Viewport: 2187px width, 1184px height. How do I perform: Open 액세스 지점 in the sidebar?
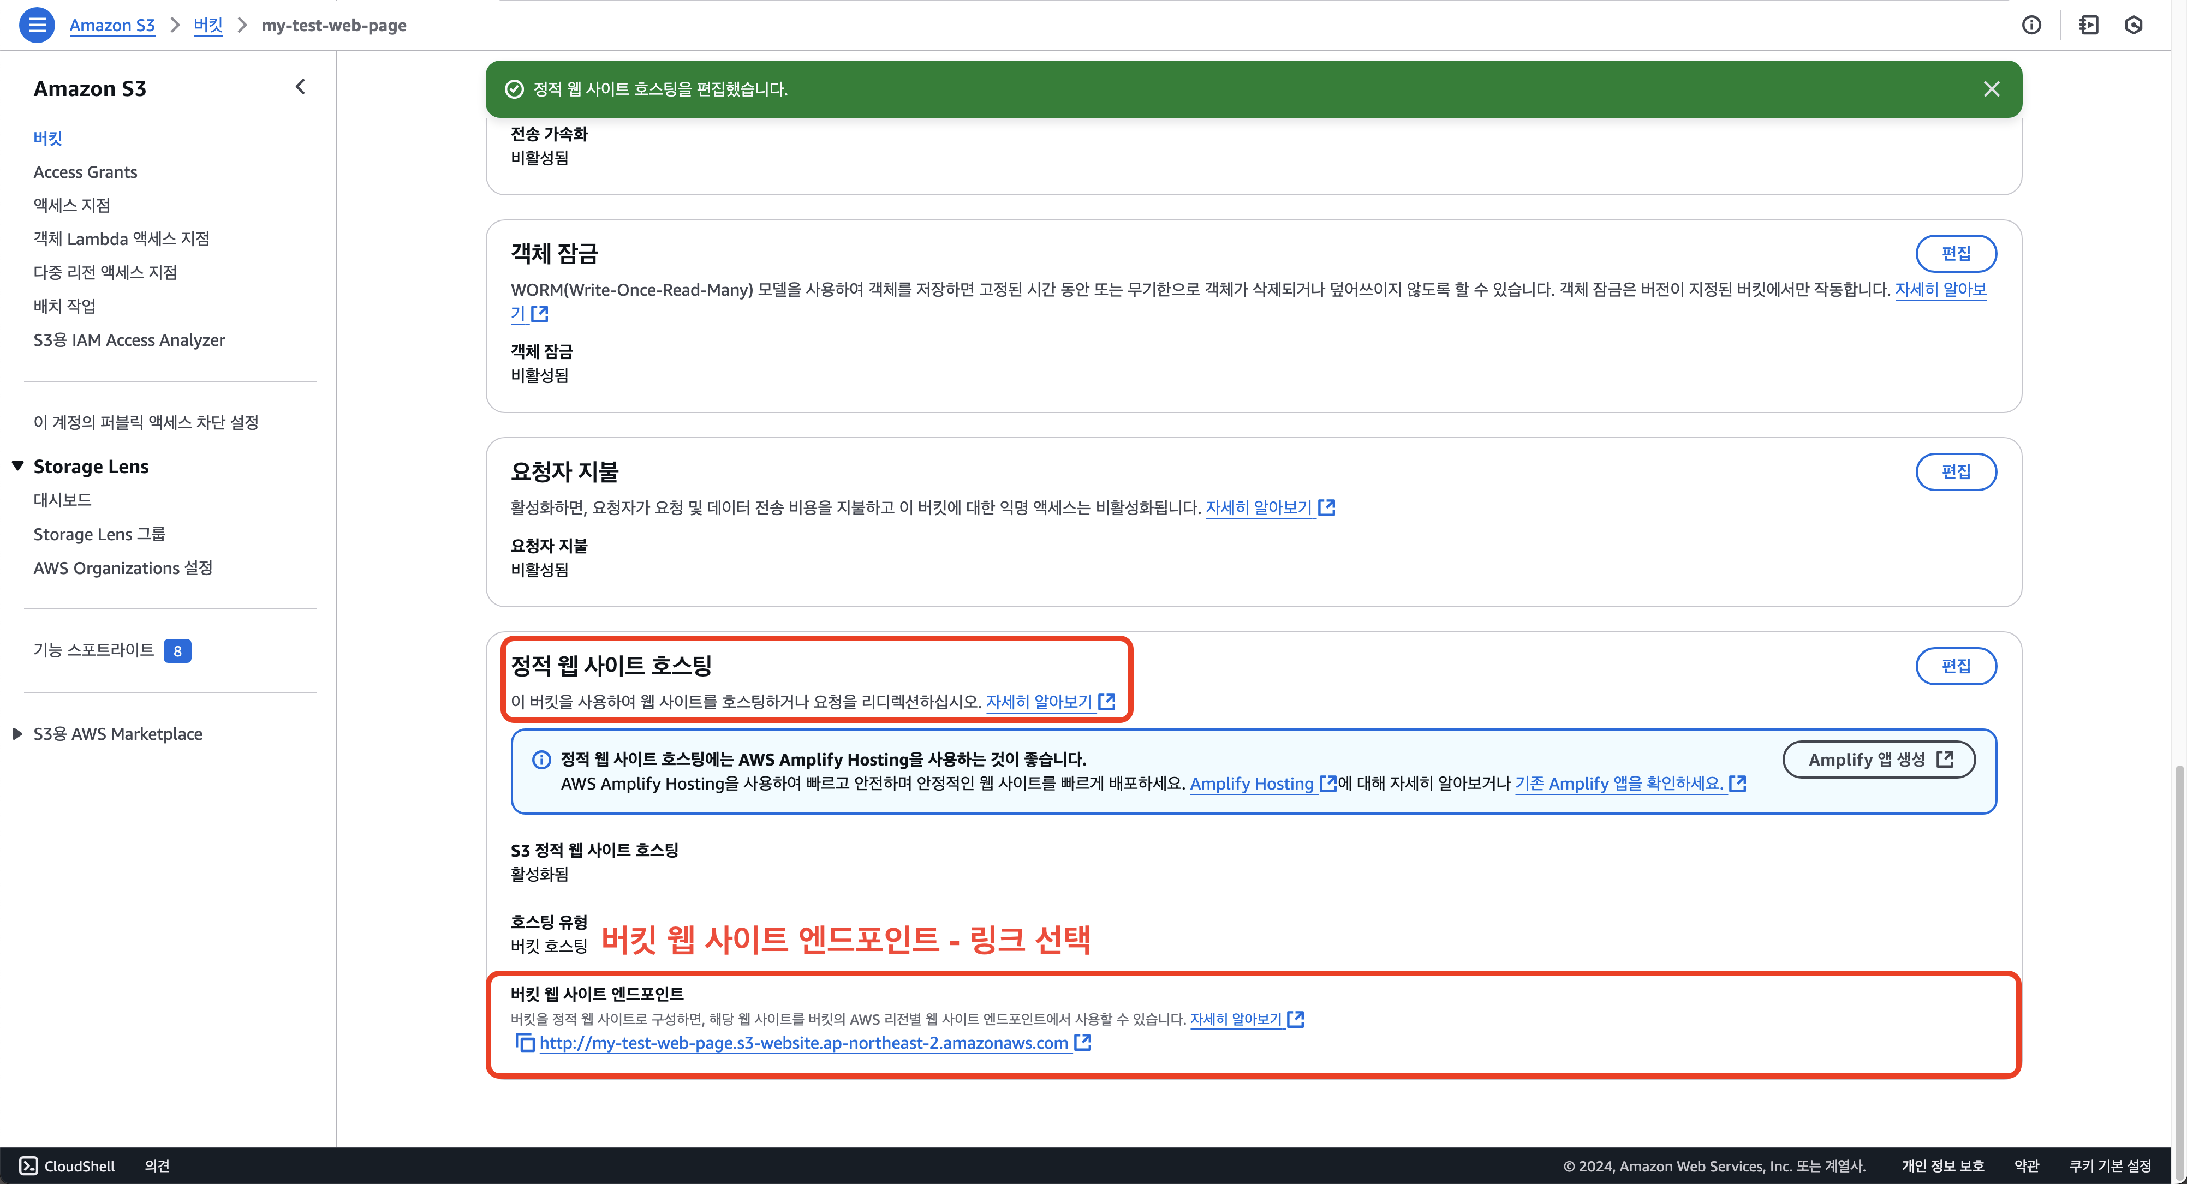(72, 205)
